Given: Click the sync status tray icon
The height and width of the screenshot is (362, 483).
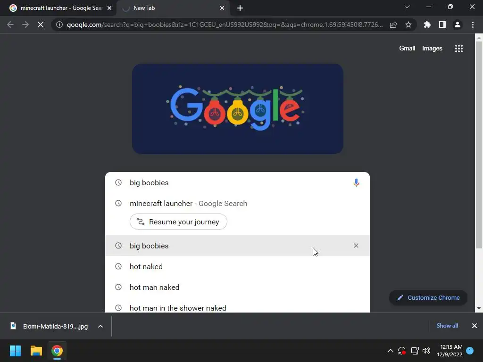Looking at the screenshot, I should [402, 351].
